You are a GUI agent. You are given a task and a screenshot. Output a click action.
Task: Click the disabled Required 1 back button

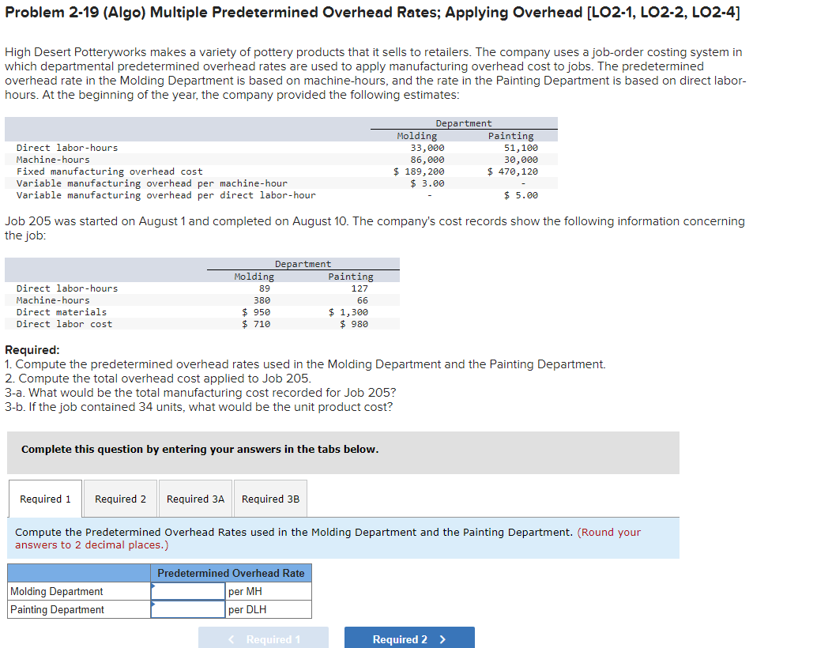point(263,637)
